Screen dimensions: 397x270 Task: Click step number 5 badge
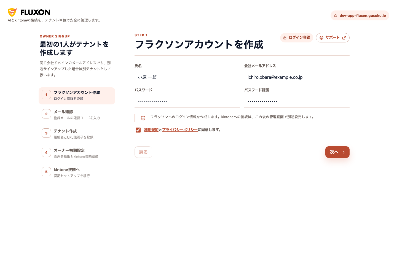tap(46, 172)
